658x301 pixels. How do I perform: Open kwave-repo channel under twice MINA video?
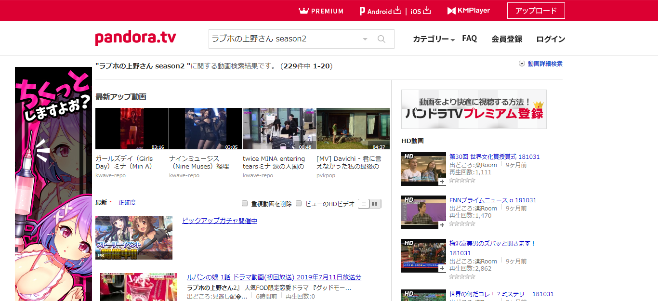(x=258, y=175)
